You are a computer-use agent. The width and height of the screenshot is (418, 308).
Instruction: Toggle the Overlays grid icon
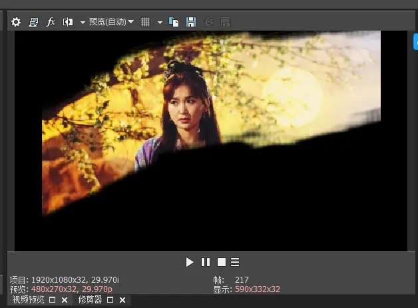pos(145,22)
